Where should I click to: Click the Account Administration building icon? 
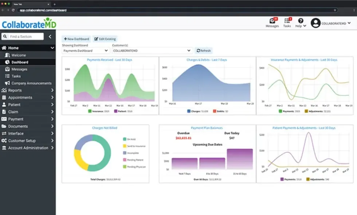click(4, 148)
